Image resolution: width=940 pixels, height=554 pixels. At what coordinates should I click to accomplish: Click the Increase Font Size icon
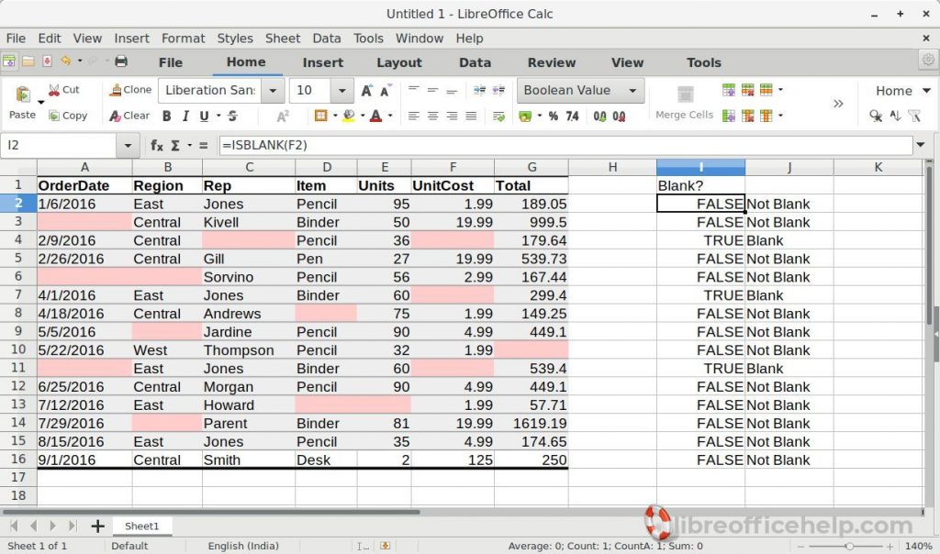(366, 91)
